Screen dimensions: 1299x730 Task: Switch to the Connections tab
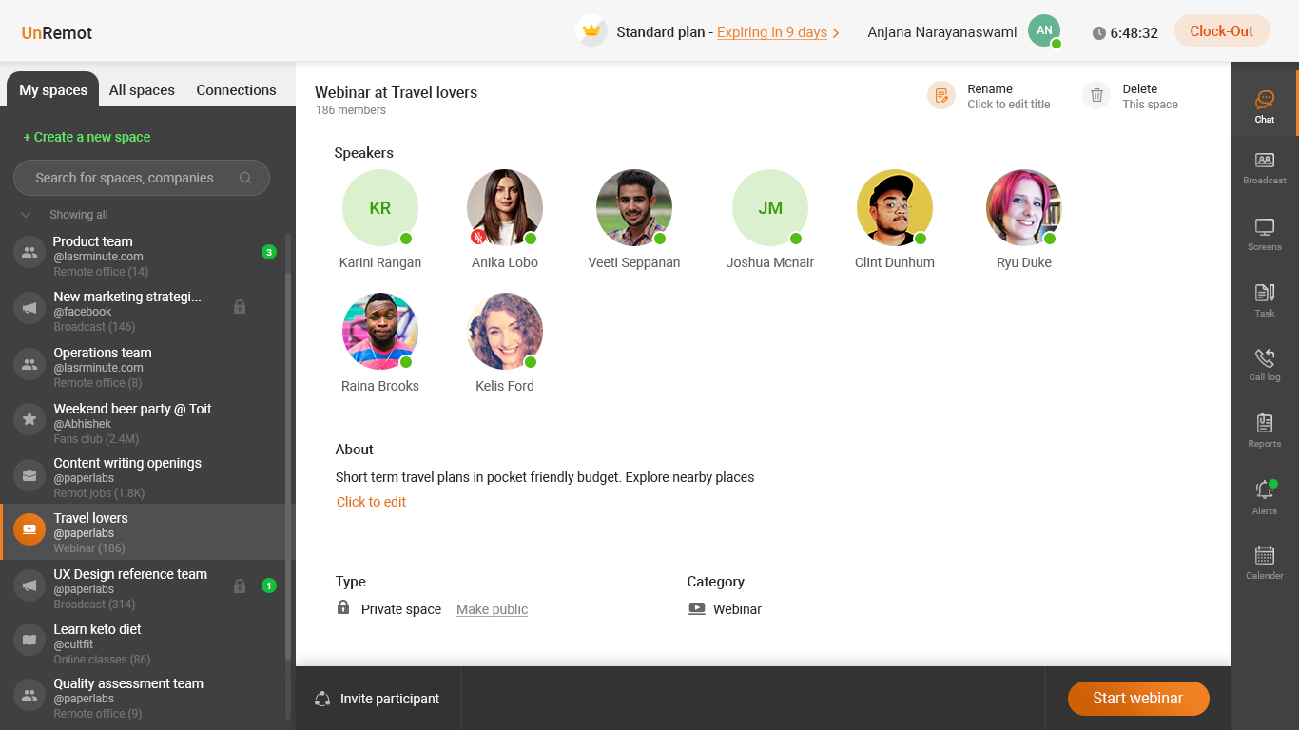(236, 90)
